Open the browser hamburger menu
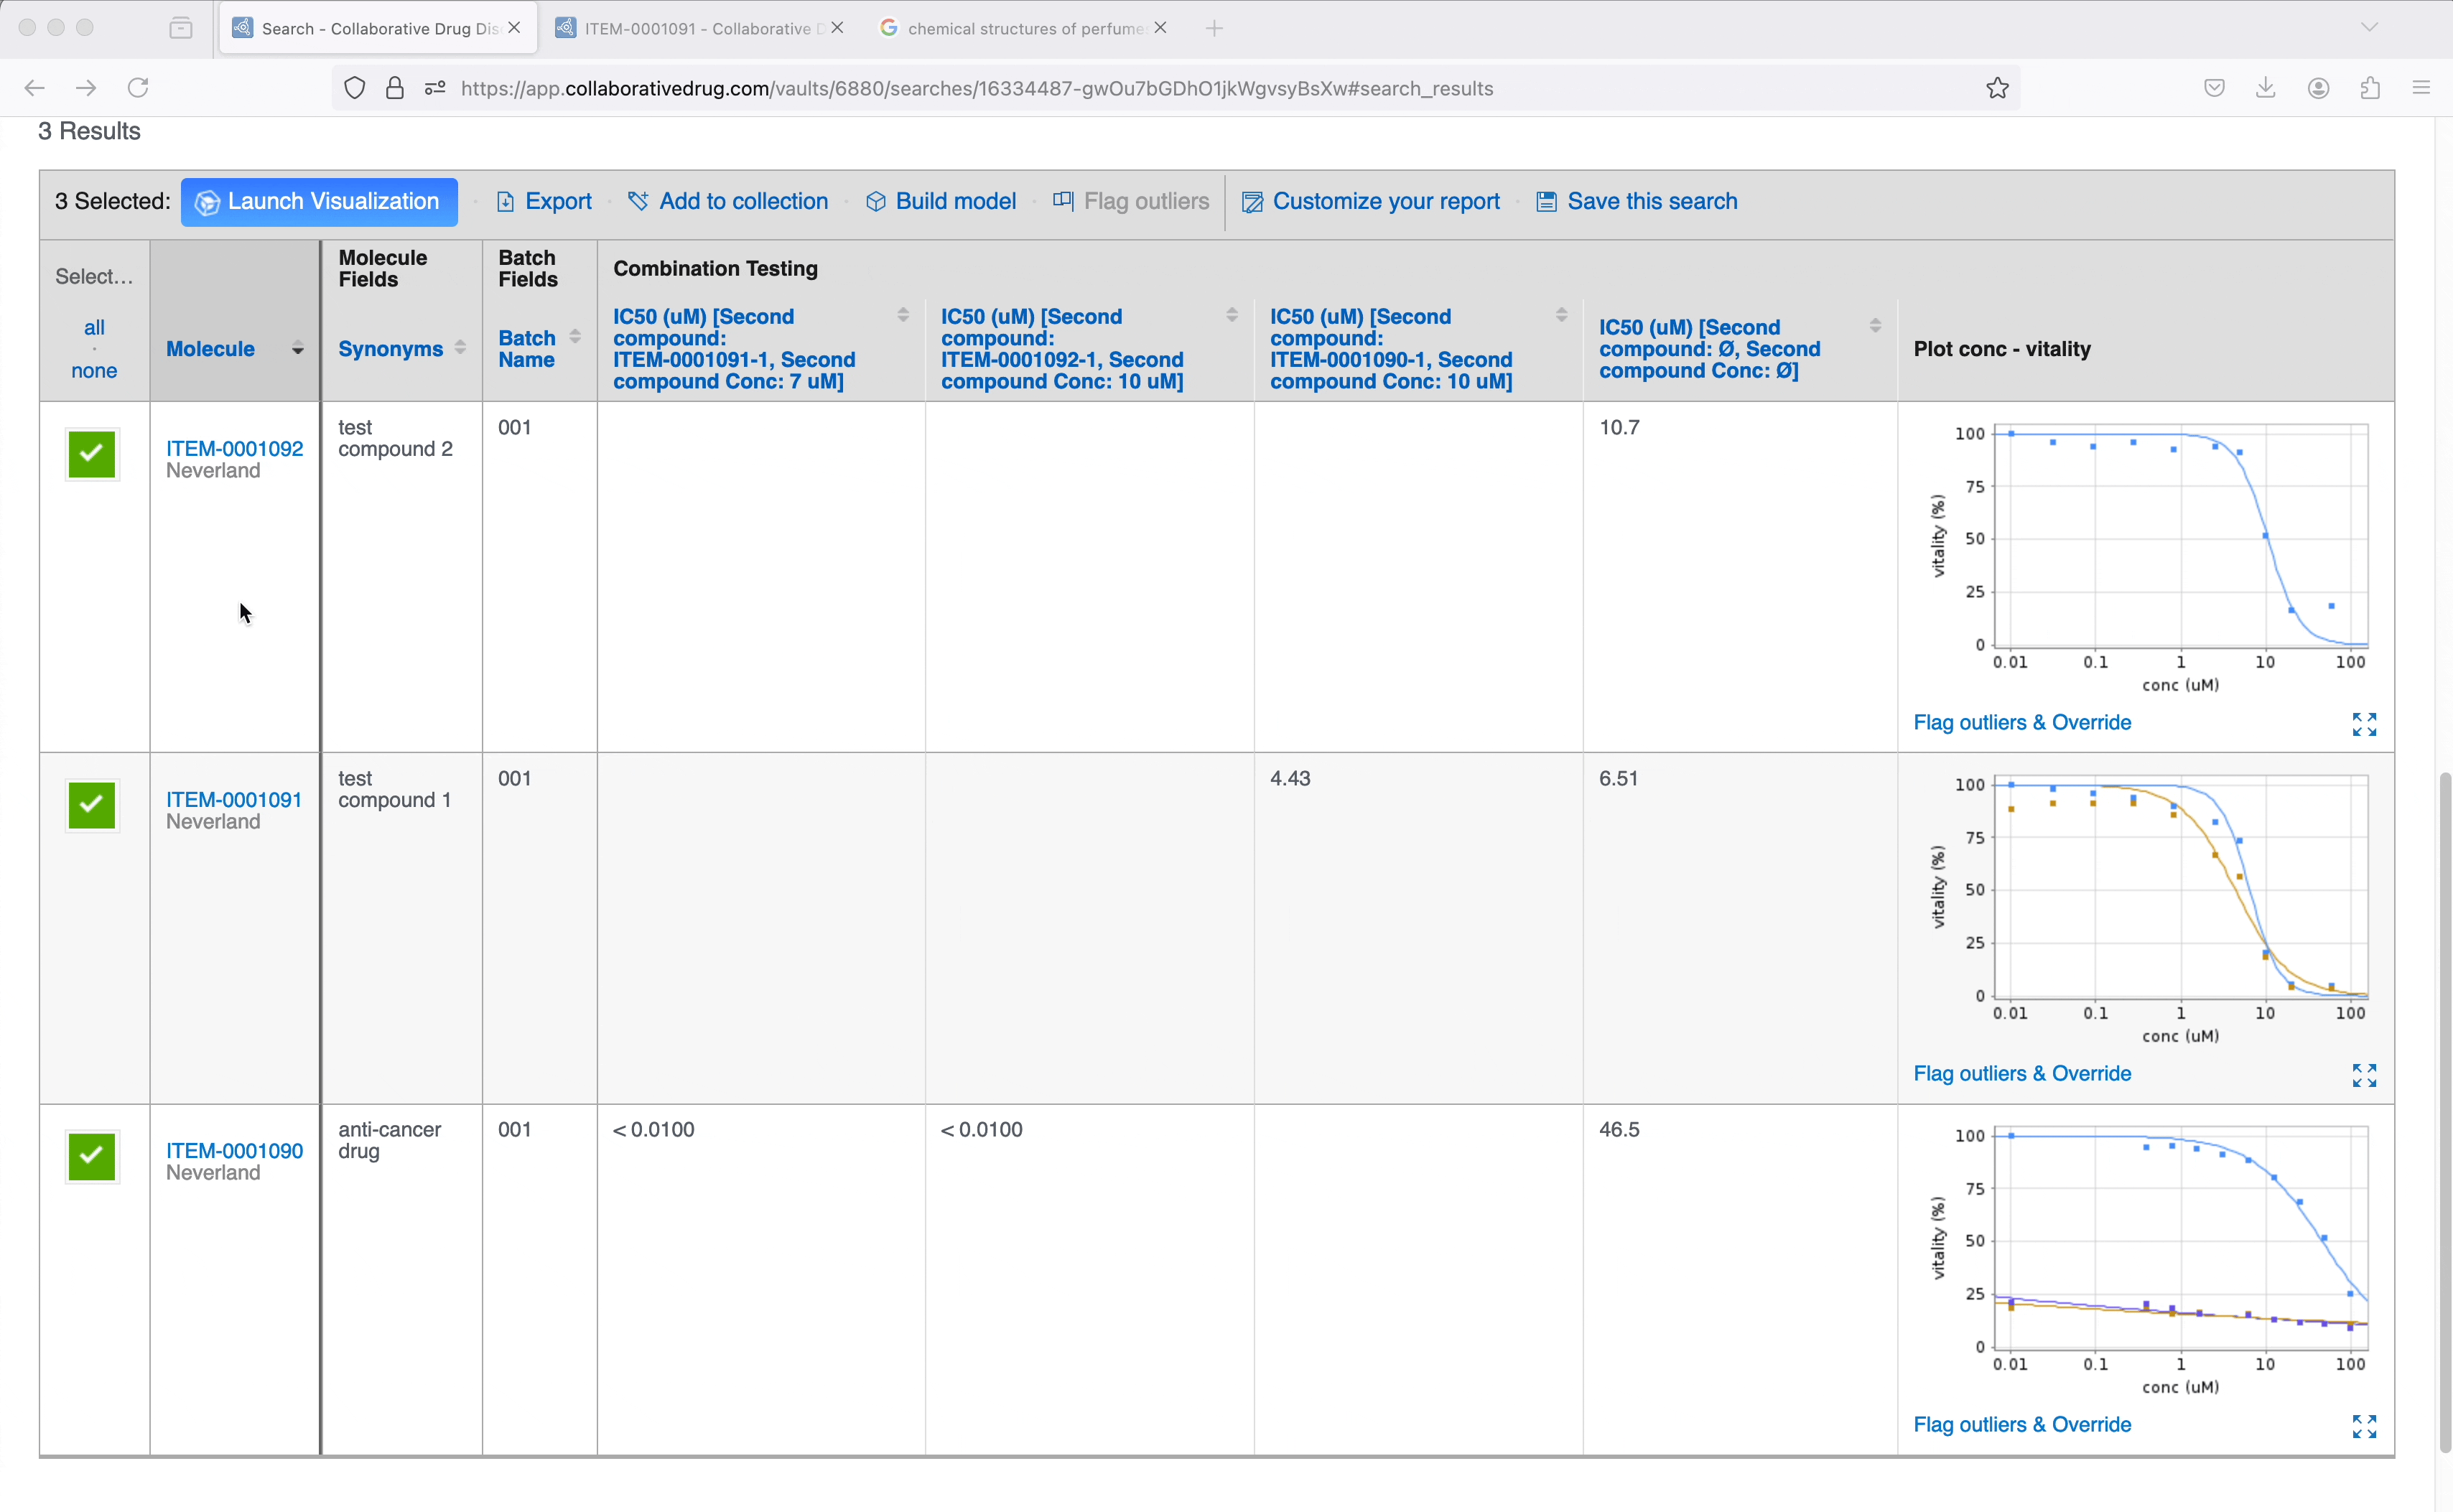The height and width of the screenshot is (1512, 2453). (2421, 88)
